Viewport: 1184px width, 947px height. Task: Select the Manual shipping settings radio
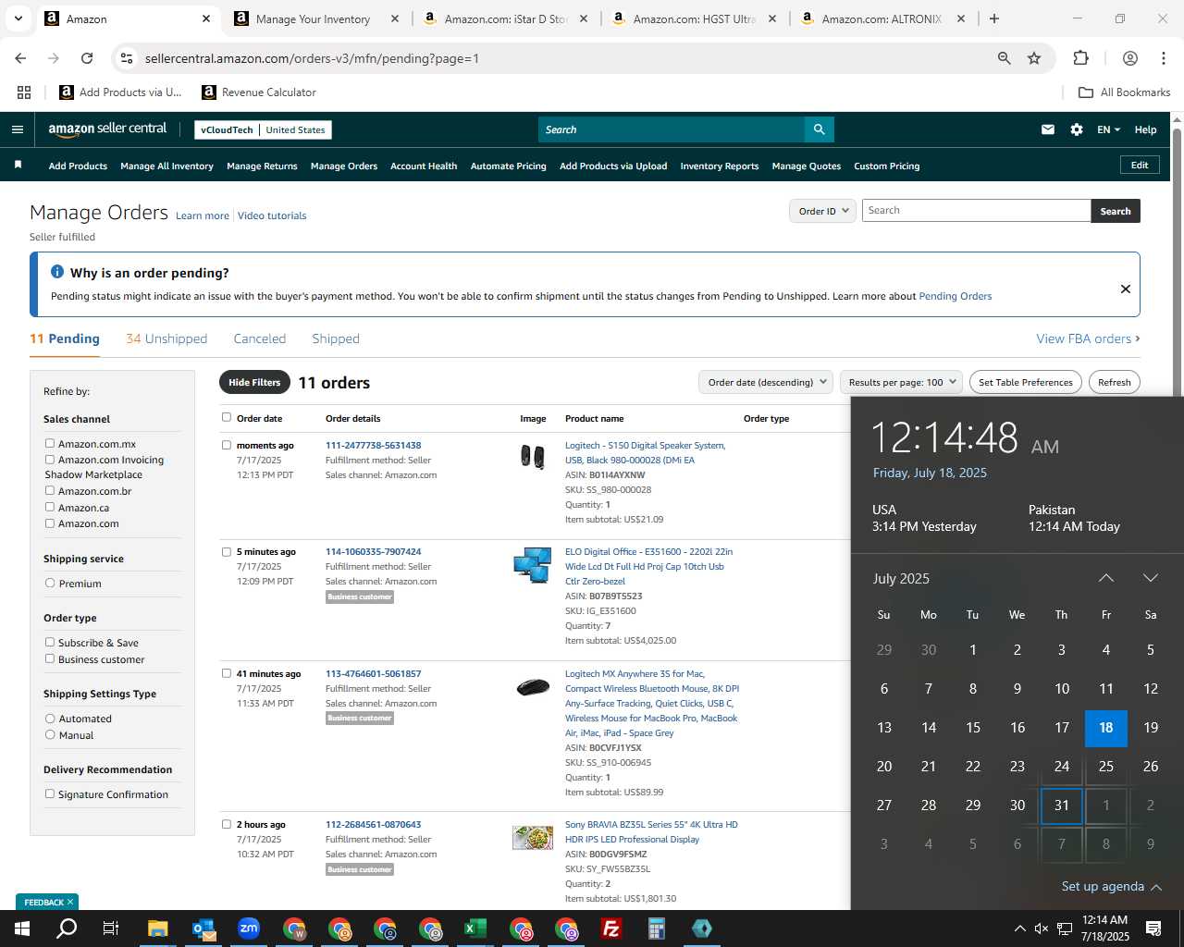point(50,734)
